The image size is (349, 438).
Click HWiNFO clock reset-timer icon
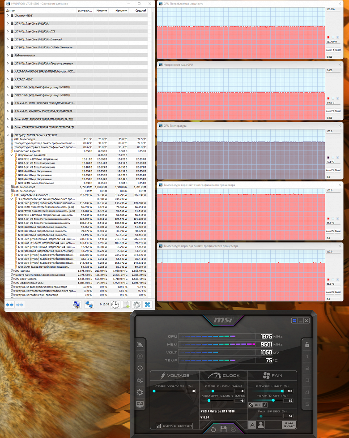click(115, 305)
